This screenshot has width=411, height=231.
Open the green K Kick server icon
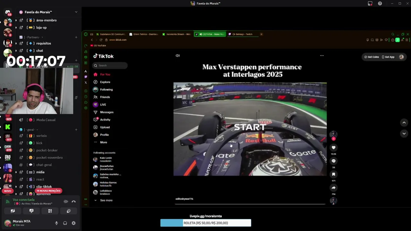[x=8, y=127]
